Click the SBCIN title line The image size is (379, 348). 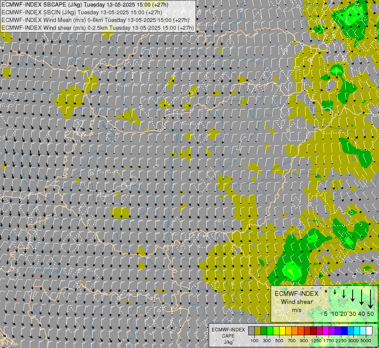tap(82, 12)
